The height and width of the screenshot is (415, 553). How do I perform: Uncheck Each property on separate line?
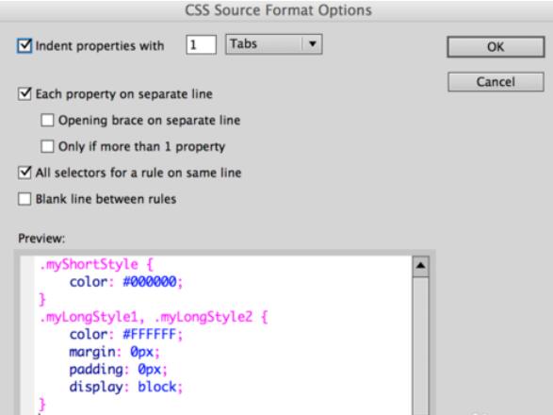(24, 94)
